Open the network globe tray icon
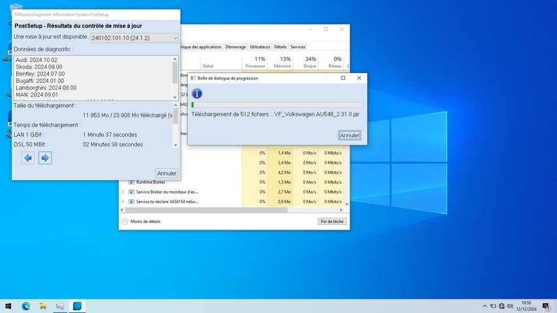 tap(502, 306)
